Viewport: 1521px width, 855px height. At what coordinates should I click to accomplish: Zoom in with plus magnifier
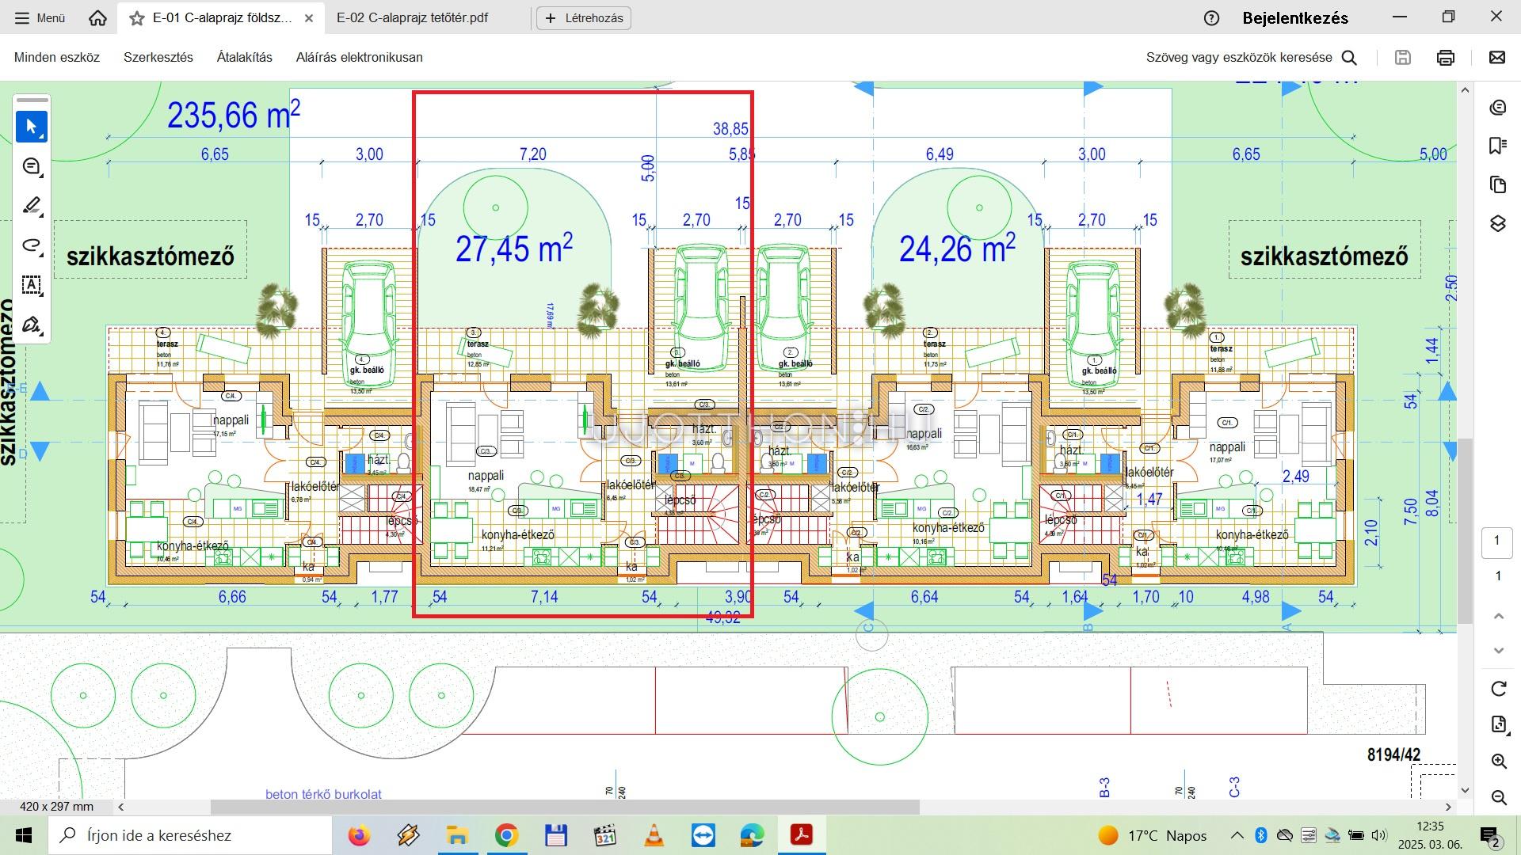[x=1498, y=761]
